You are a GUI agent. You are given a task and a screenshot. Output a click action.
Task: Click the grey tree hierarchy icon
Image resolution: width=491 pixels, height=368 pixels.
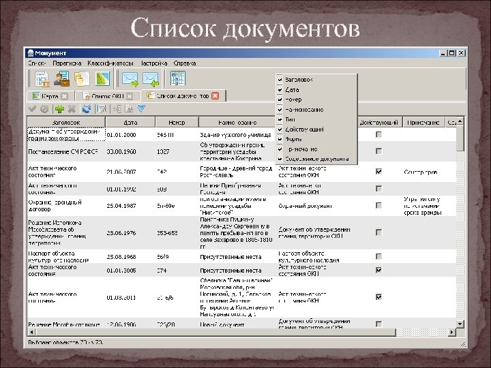coord(117,109)
